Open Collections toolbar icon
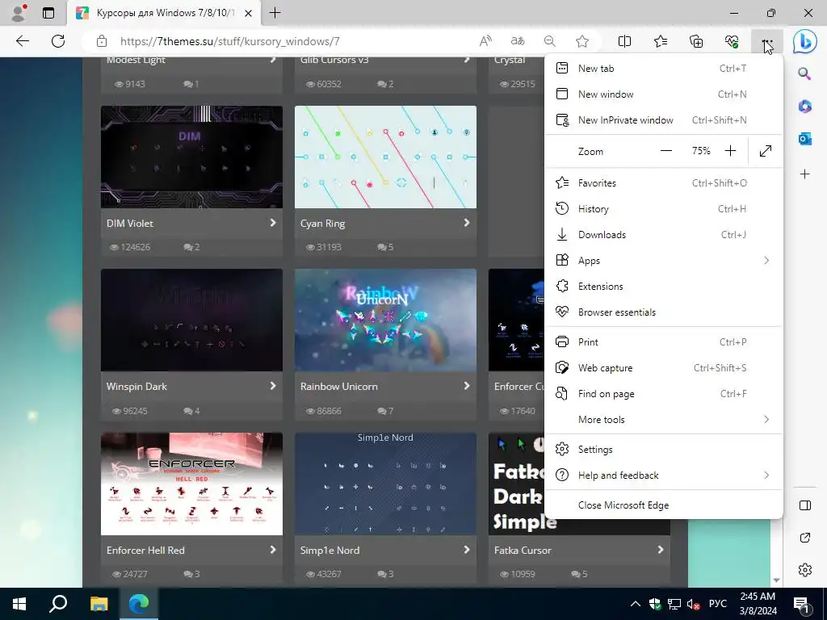This screenshot has width=827, height=620. pos(696,41)
